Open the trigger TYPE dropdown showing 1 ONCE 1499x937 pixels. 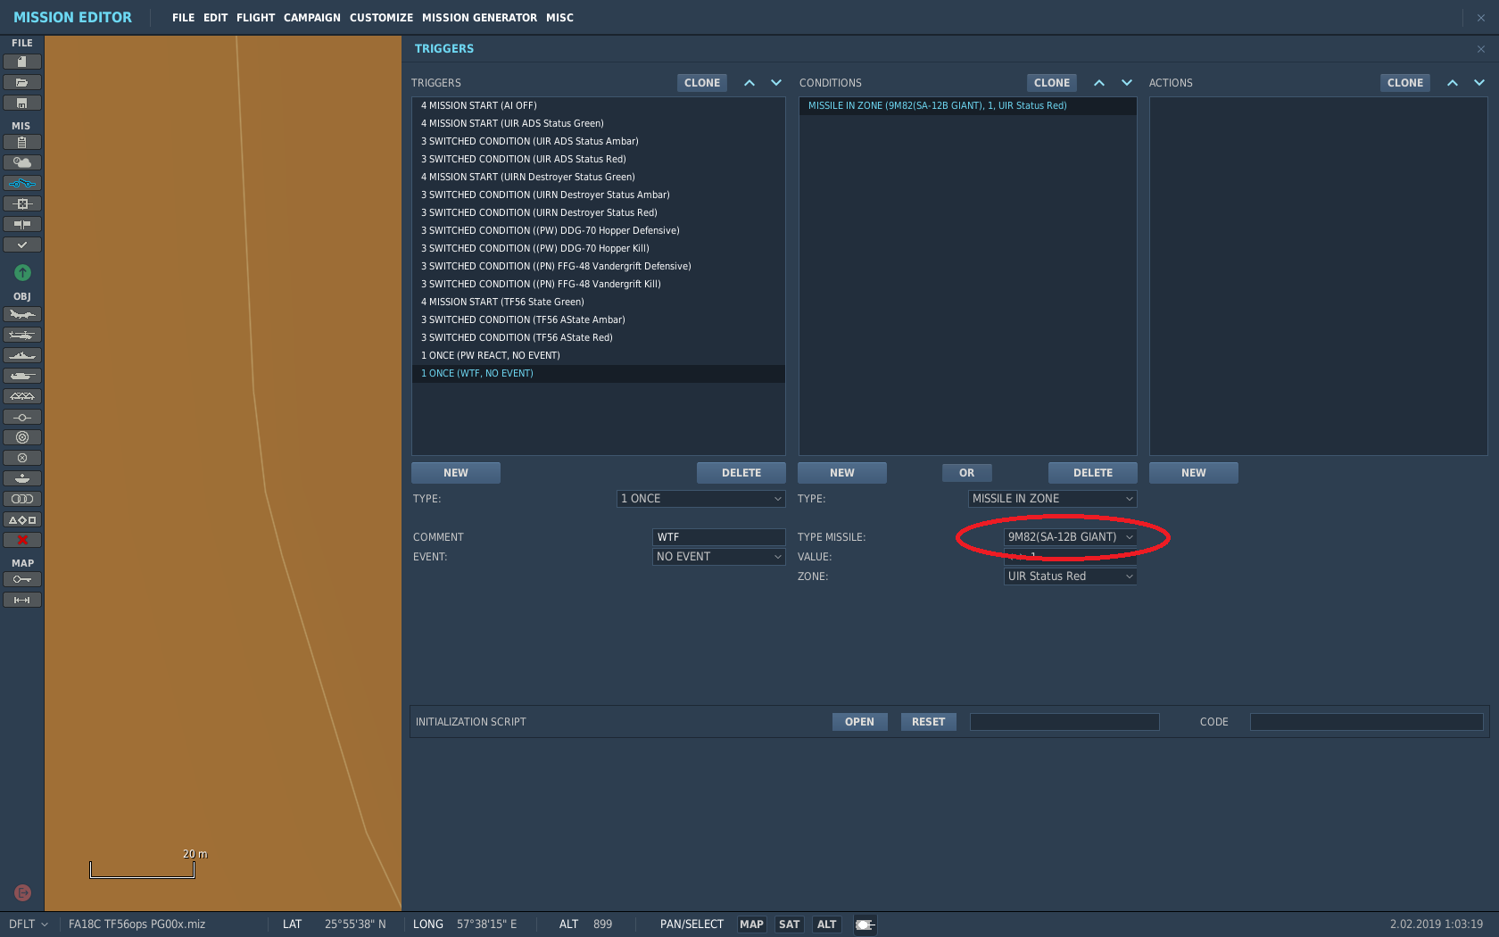tap(700, 499)
